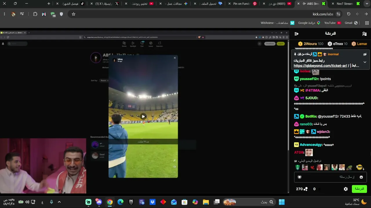Open chat settings gear icon

click(345, 189)
